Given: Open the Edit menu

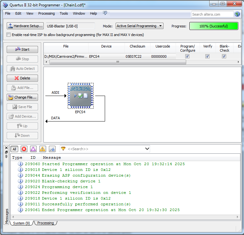Looking at the screenshot, I should click(x=18, y=13).
